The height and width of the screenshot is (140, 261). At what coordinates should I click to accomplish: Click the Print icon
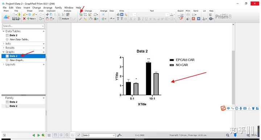tap(188, 14)
